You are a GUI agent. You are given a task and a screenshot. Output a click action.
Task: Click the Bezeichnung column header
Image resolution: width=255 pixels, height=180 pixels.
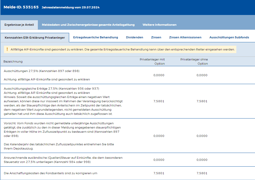click(x=13, y=61)
